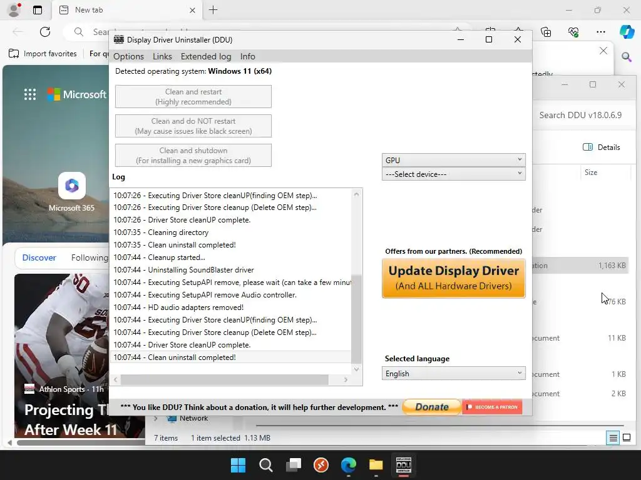Switch to Discover feed tab
Screen dimensions: 641x480
tap(39, 257)
